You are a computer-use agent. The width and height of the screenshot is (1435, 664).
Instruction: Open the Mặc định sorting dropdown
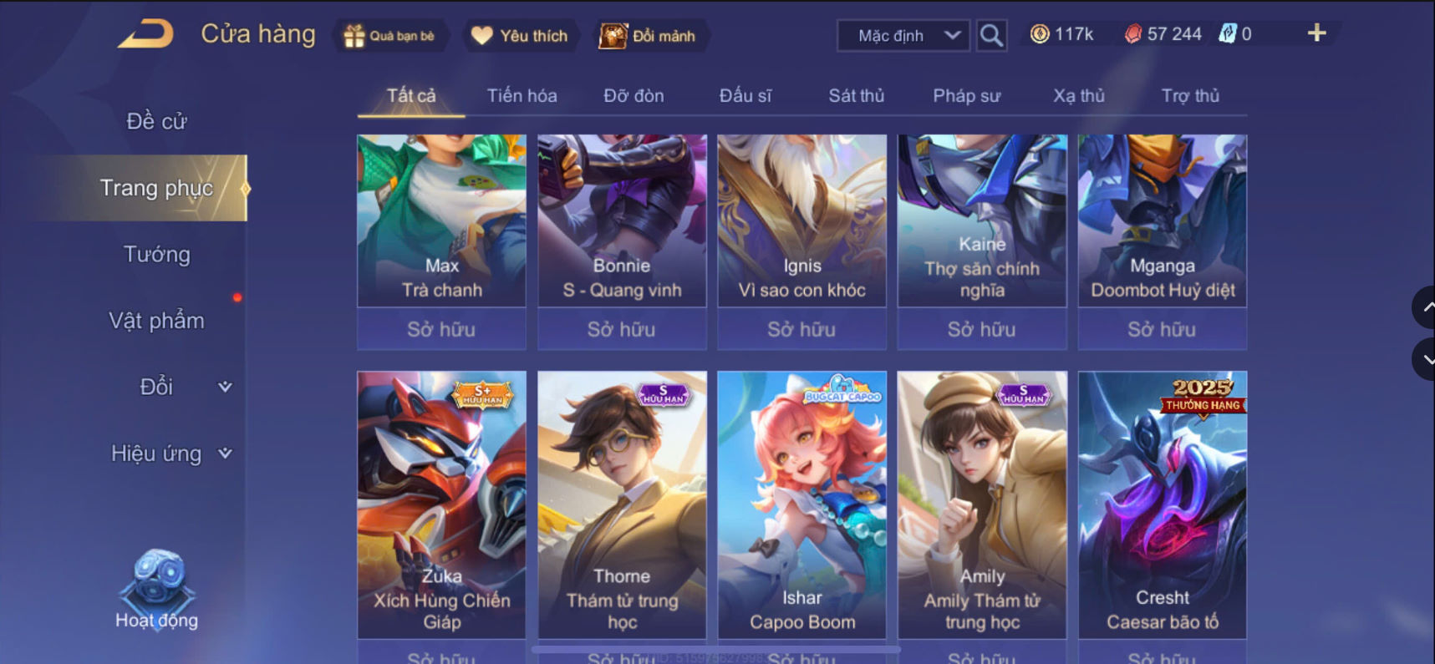point(903,36)
